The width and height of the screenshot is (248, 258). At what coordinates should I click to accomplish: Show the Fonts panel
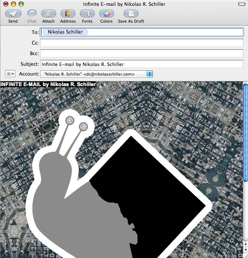point(87,14)
